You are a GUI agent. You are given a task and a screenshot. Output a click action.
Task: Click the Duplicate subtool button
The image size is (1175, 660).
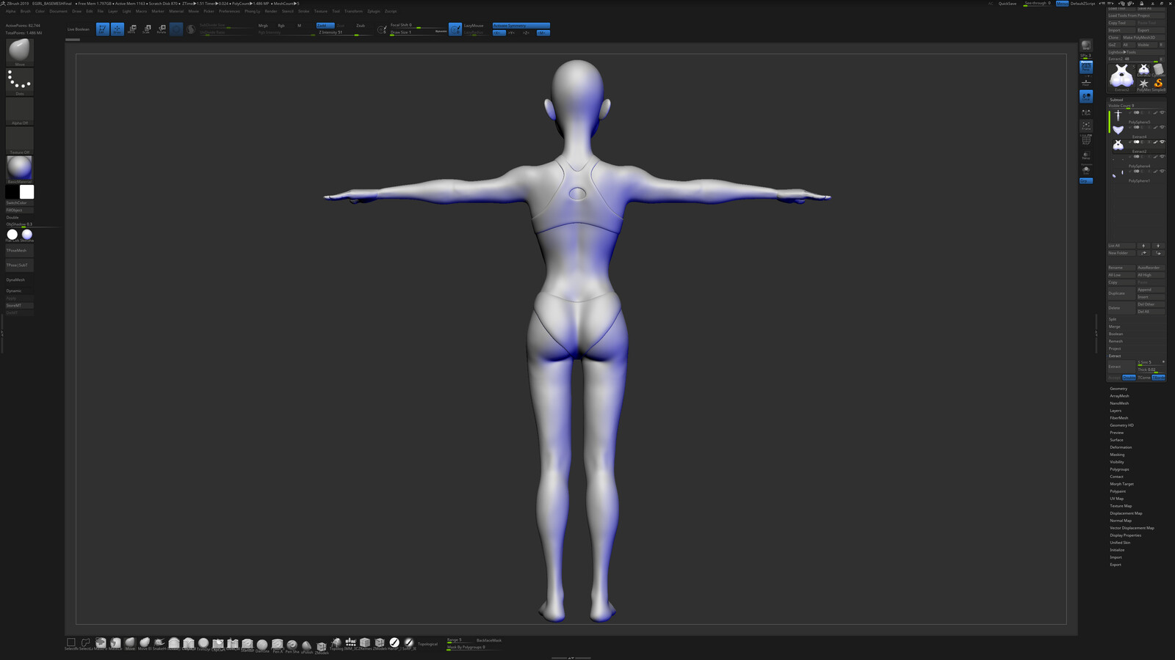click(x=1121, y=293)
